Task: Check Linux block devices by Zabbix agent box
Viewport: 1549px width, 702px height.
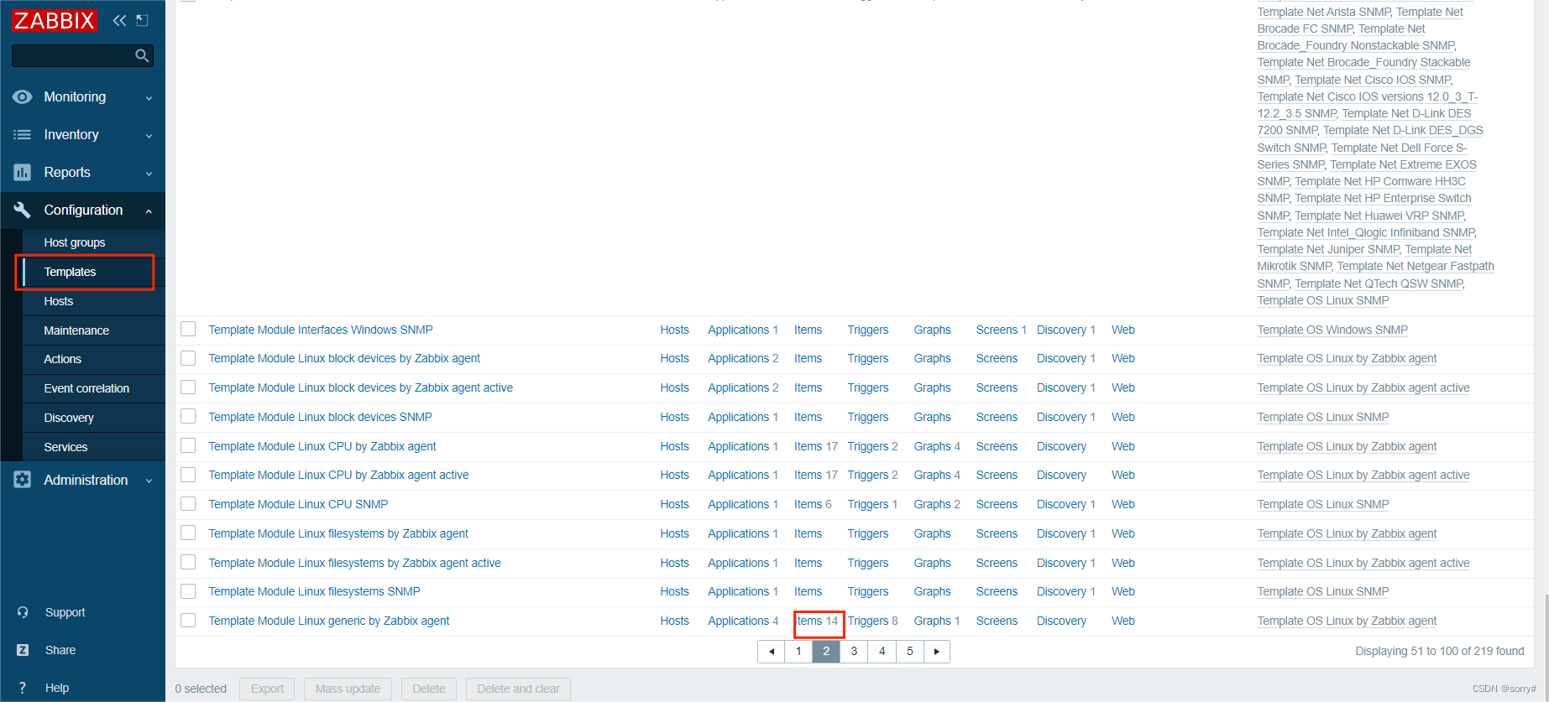Action: 188,358
